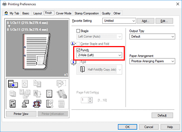
Task: Click the single user with card icon
Action: pyautogui.click(x=25, y=104)
